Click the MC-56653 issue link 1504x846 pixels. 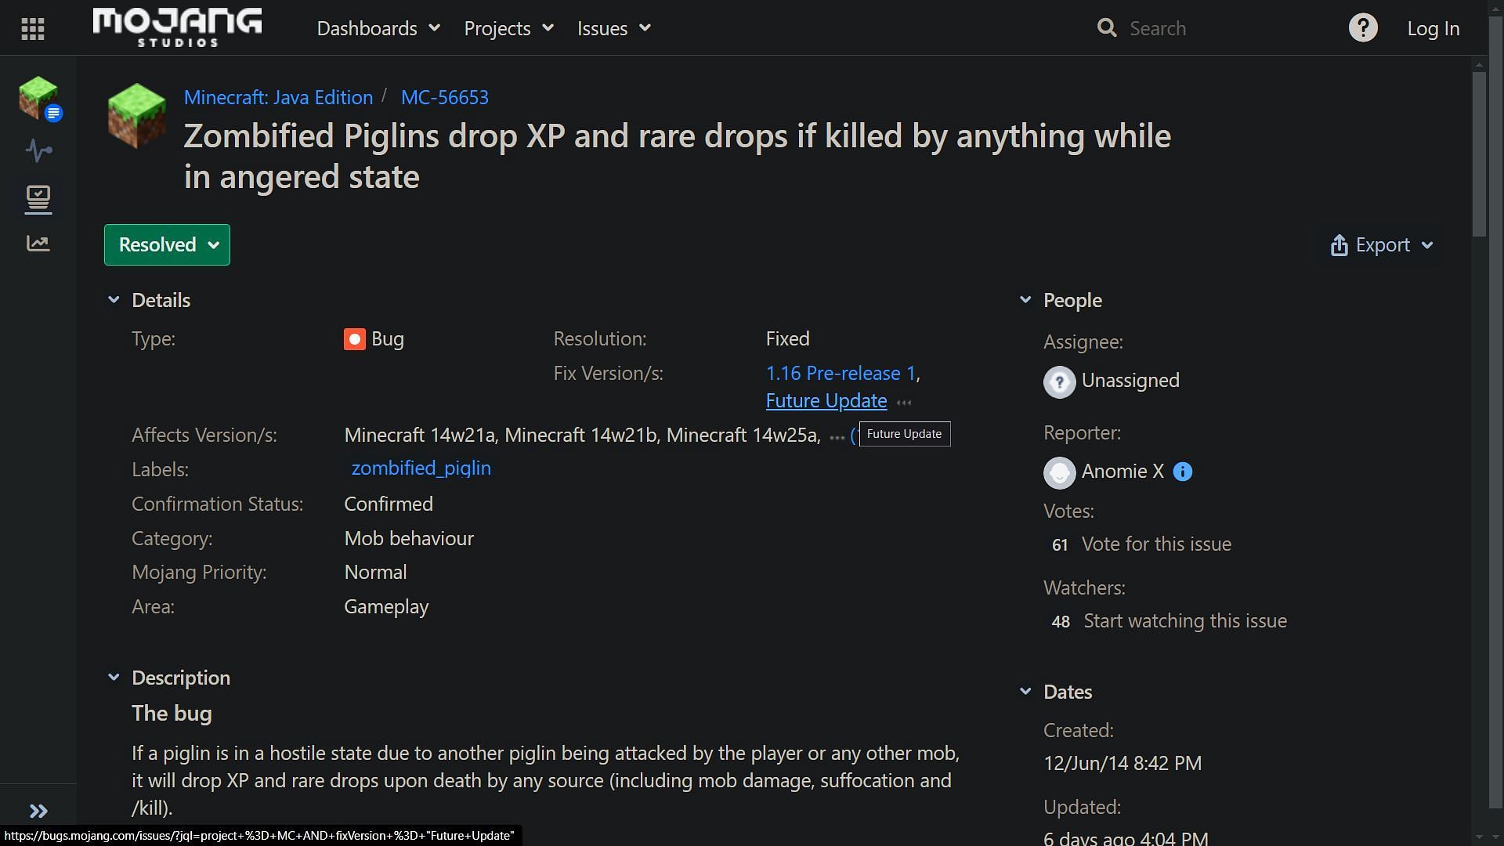click(x=444, y=97)
